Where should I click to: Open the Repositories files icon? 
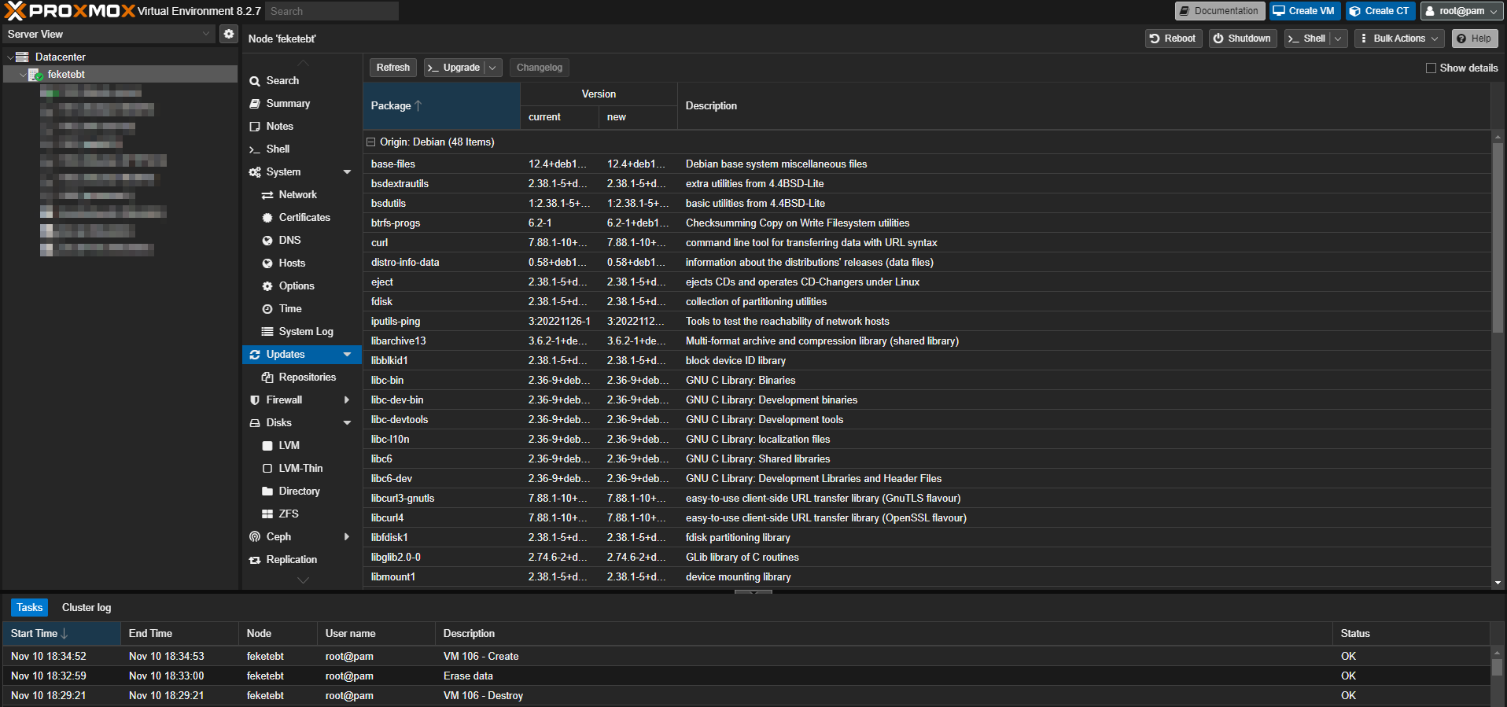pyautogui.click(x=267, y=377)
